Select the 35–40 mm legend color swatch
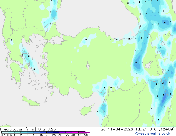The image size is (176, 136). pyautogui.click(x=69, y=132)
